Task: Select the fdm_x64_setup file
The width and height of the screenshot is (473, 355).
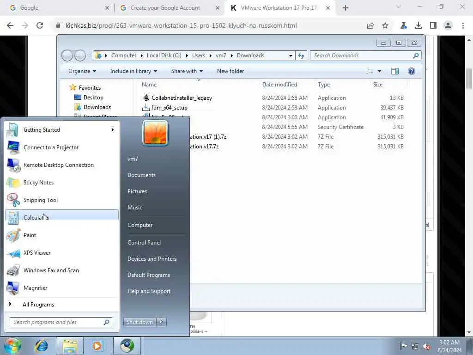Action: click(169, 108)
